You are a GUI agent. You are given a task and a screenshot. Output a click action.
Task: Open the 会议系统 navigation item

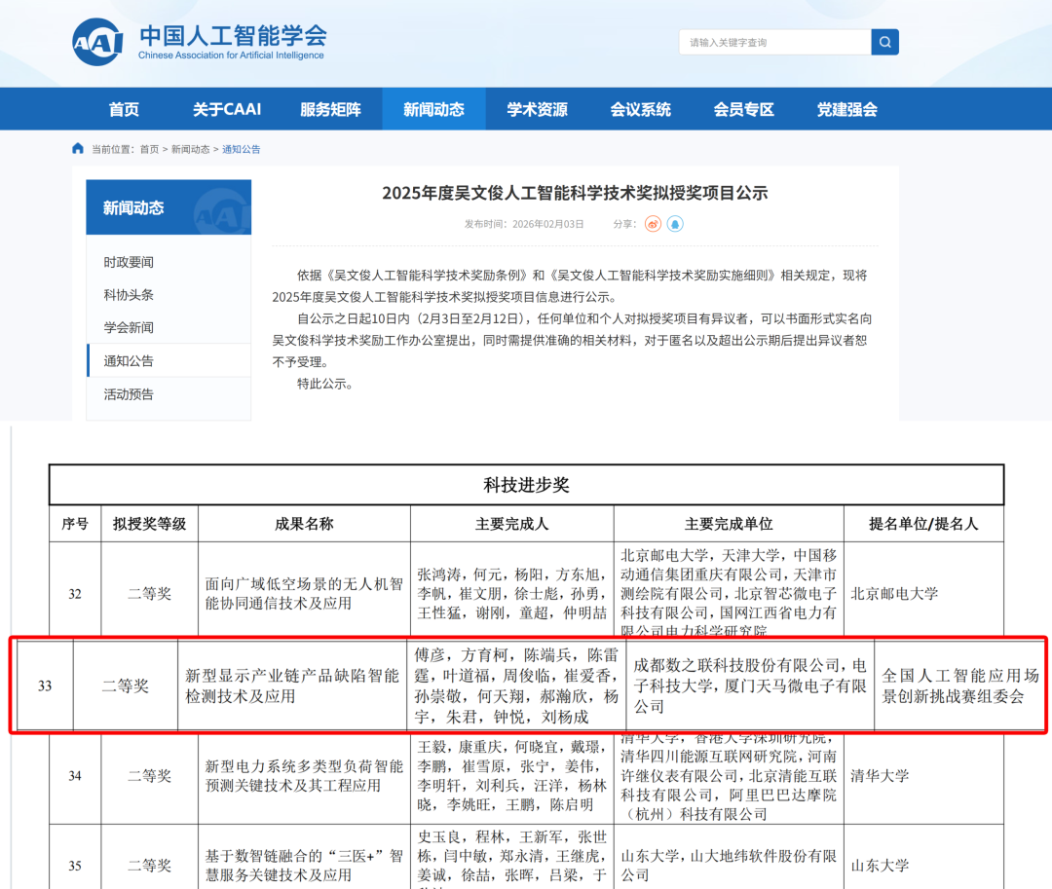(x=640, y=109)
